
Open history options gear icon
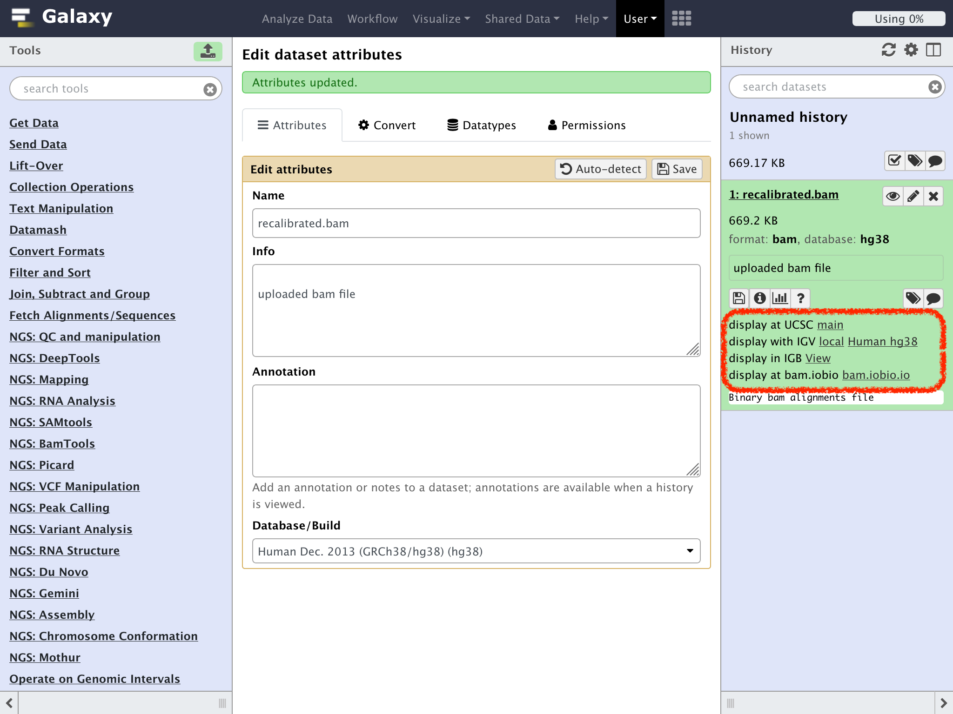click(911, 50)
